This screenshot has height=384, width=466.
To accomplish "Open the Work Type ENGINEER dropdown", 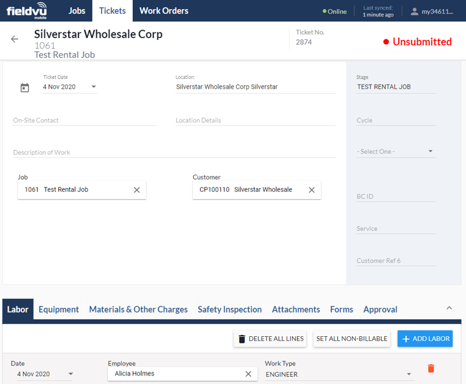I will point(339,374).
